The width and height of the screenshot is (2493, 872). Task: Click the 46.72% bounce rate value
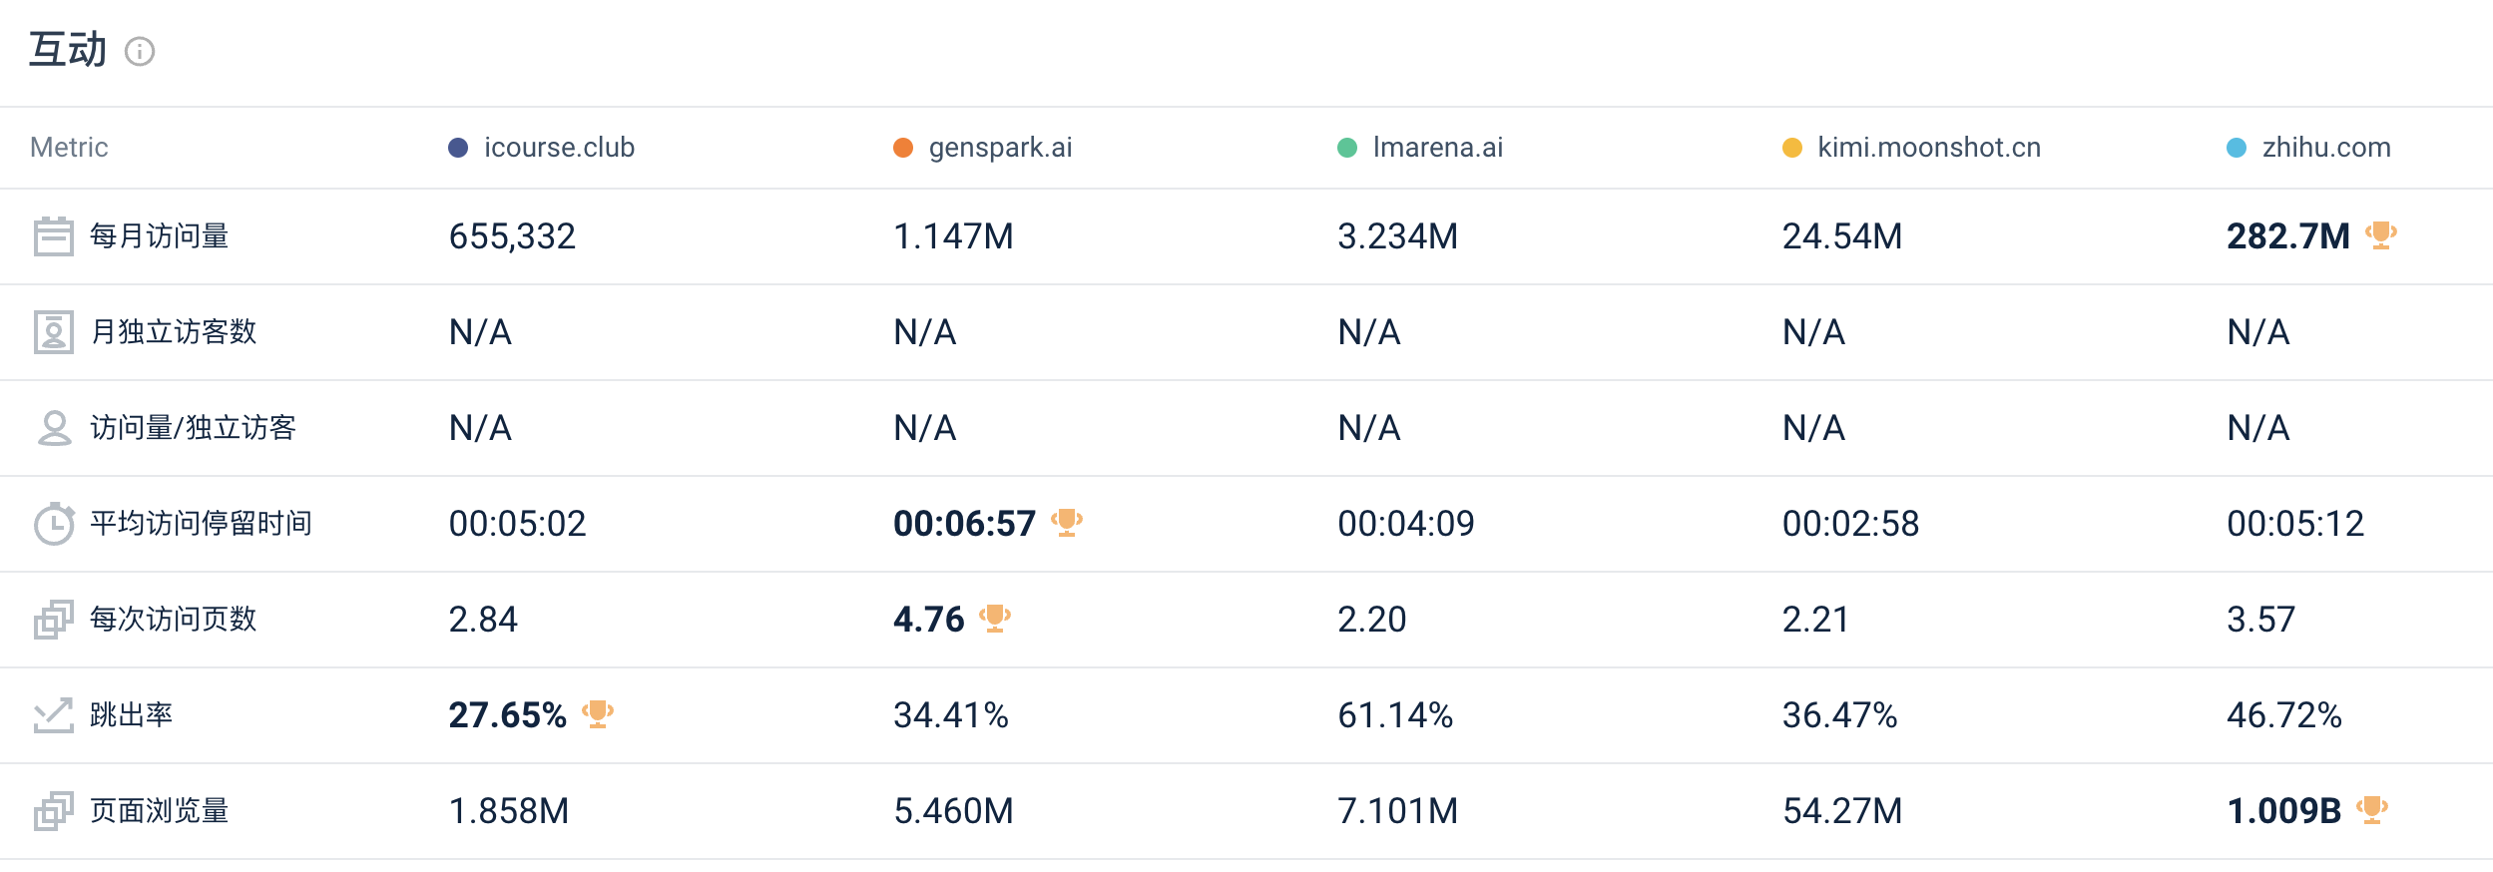pos(2284,715)
